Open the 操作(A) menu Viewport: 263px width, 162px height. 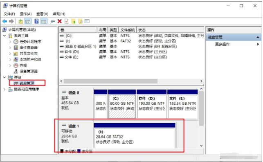click(25, 14)
